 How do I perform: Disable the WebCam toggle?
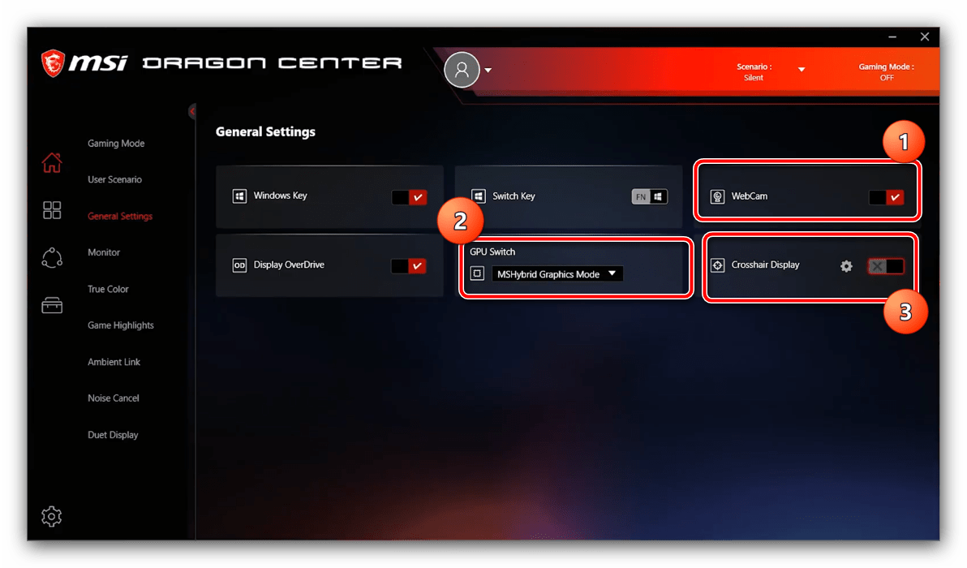click(886, 197)
